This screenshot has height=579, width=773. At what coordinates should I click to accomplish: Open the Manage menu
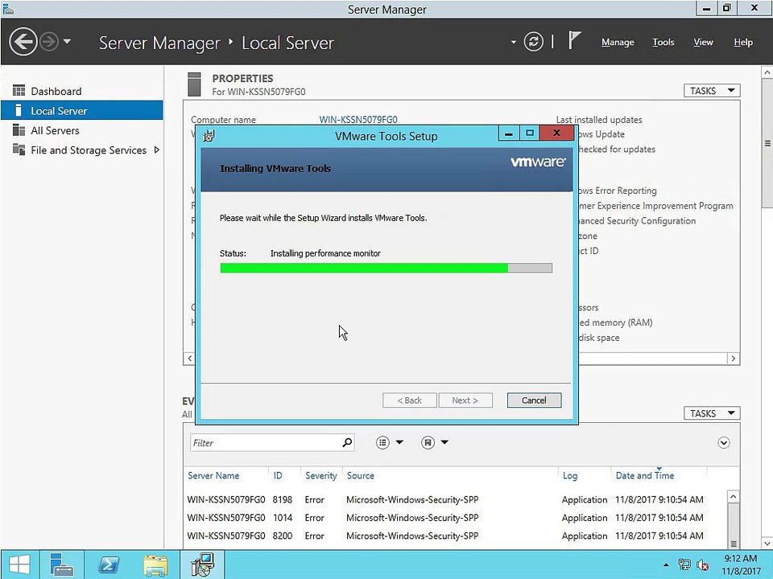(x=618, y=43)
